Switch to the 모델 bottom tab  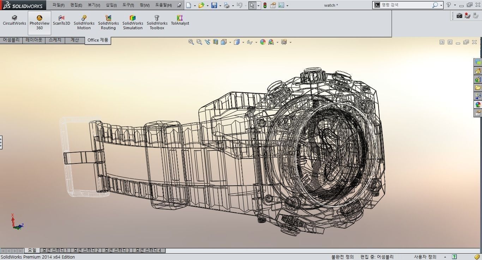(32, 250)
